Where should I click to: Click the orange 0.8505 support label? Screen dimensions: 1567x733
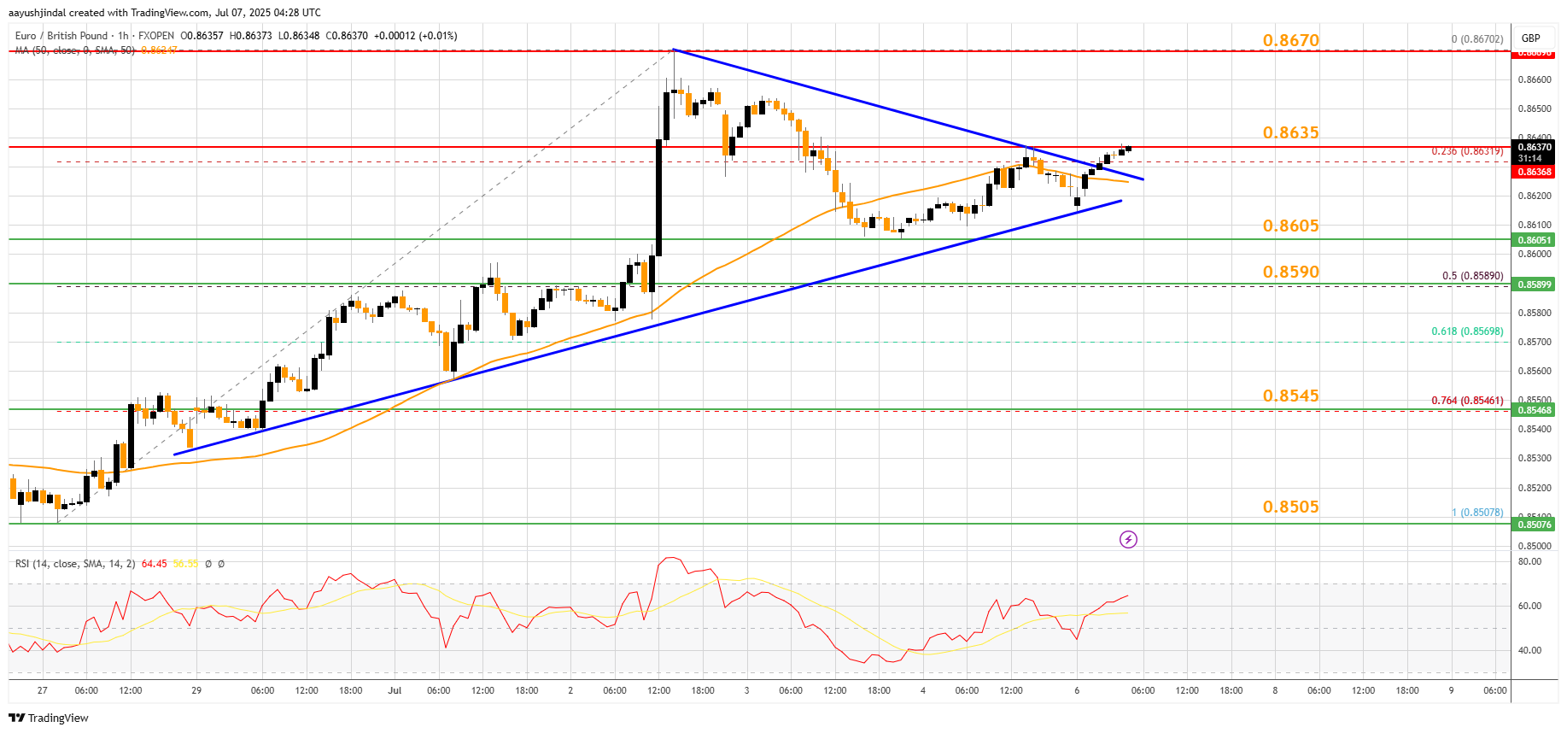[1291, 507]
